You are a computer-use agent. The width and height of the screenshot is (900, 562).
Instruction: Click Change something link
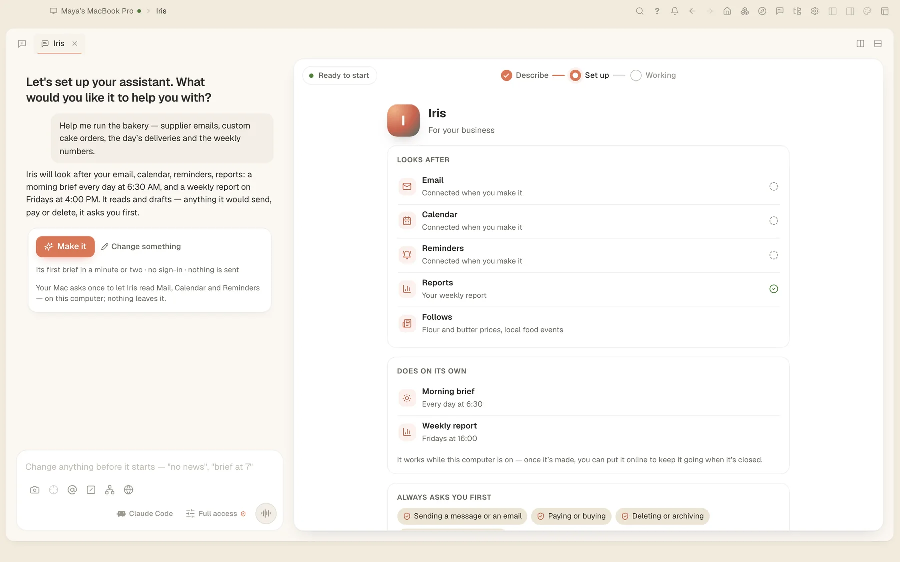coord(141,246)
